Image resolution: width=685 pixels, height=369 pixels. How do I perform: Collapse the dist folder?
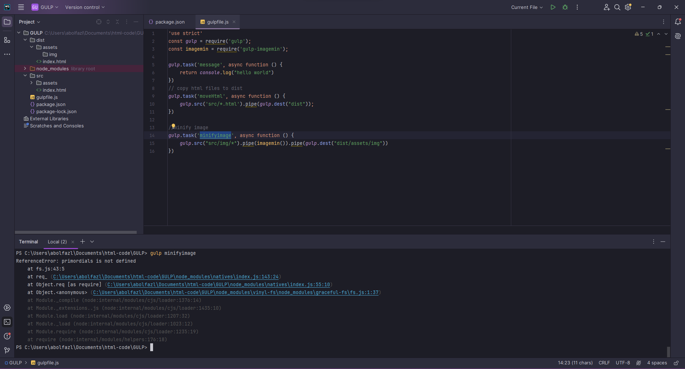click(25, 40)
